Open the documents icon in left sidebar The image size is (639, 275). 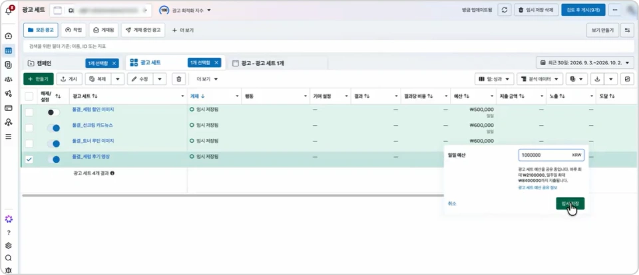coord(8,64)
